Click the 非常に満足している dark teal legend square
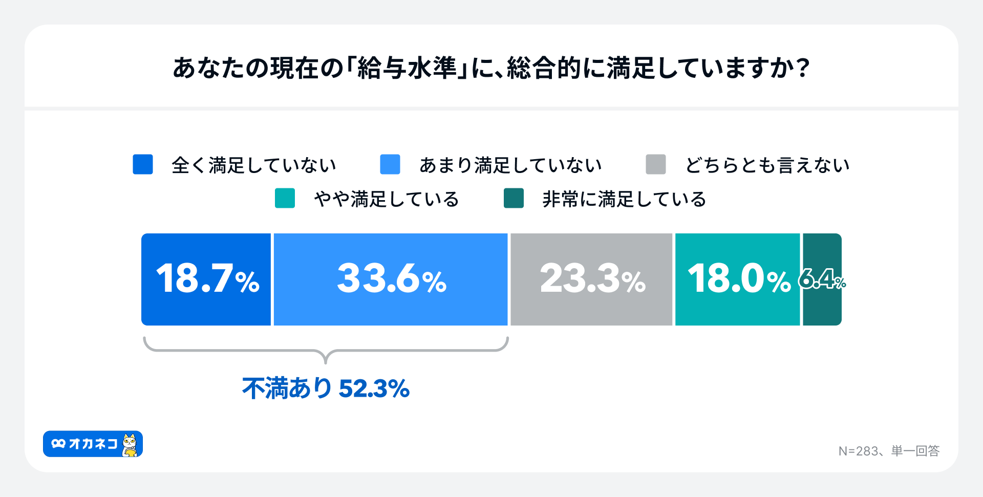 coord(514,198)
